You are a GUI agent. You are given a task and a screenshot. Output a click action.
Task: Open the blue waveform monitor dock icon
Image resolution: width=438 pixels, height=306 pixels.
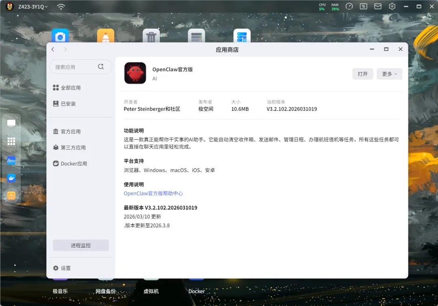coord(11,160)
